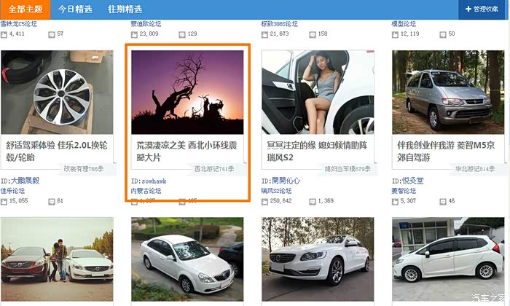510x306 pixels.
Task: Click the comment icon beside 50
Action: [x=443, y=34]
